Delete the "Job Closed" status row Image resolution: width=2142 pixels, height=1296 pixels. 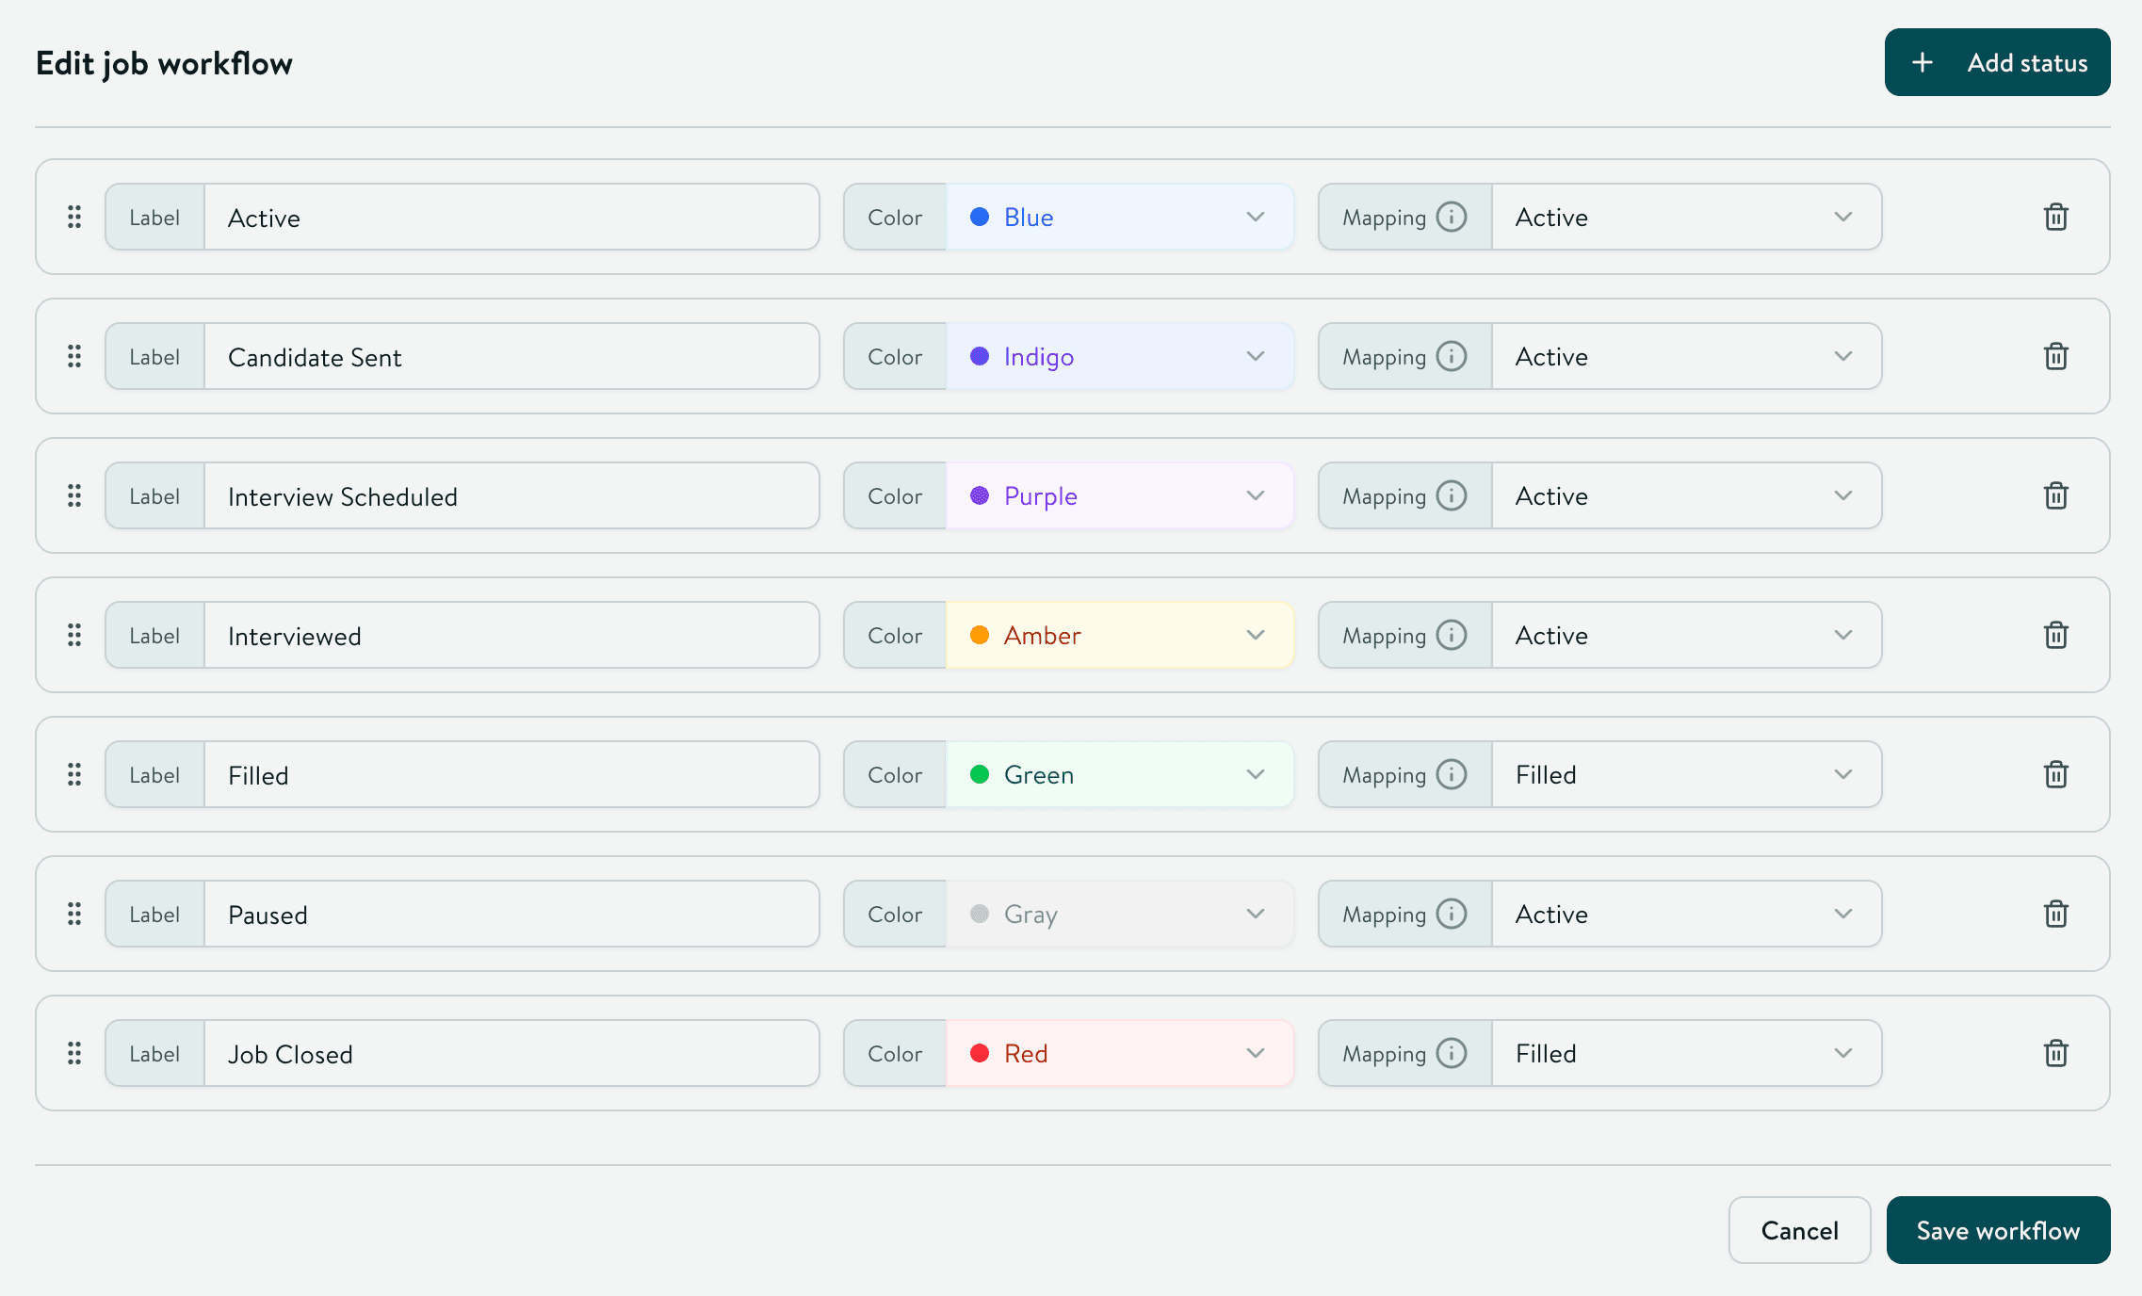tap(2055, 1053)
